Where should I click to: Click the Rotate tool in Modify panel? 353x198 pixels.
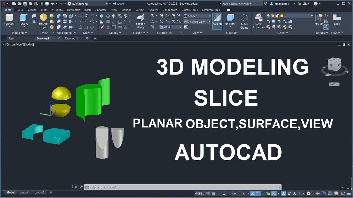pos(114,22)
